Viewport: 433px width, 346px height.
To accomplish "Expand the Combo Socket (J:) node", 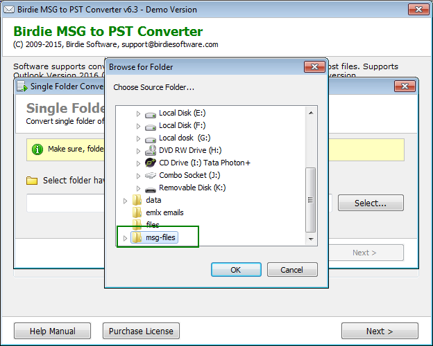I will pyautogui.click(x=138, y=176).
